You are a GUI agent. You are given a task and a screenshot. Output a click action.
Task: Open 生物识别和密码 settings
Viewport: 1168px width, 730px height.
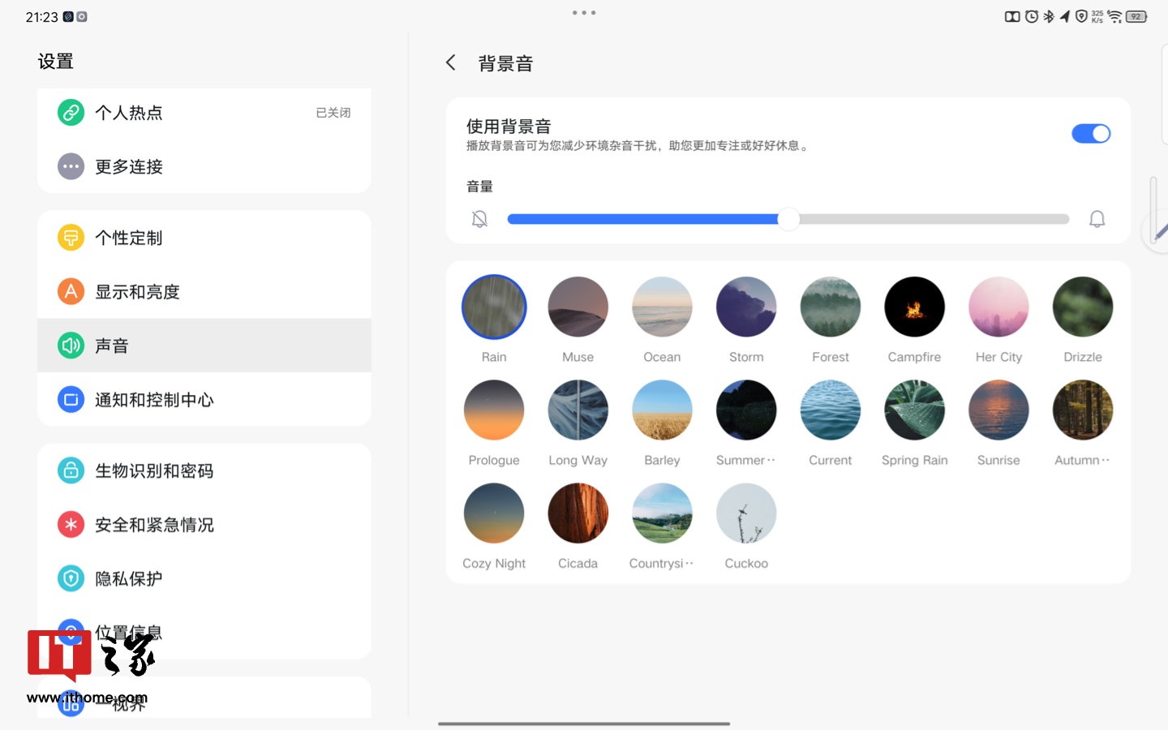[x=204, y=470]
